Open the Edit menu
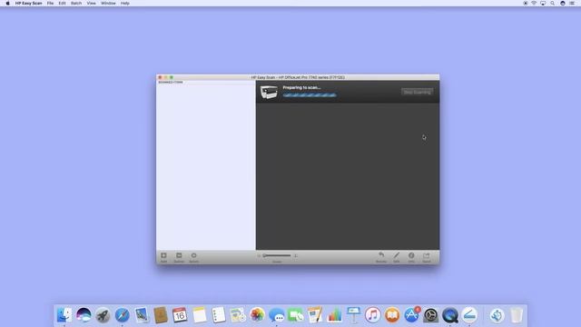This screenshot has height=327, width=581. 63,4
